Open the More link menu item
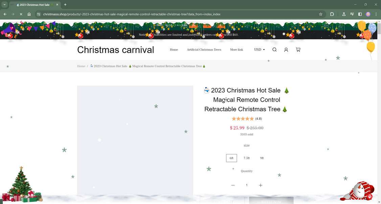 [x=237, y=49]
